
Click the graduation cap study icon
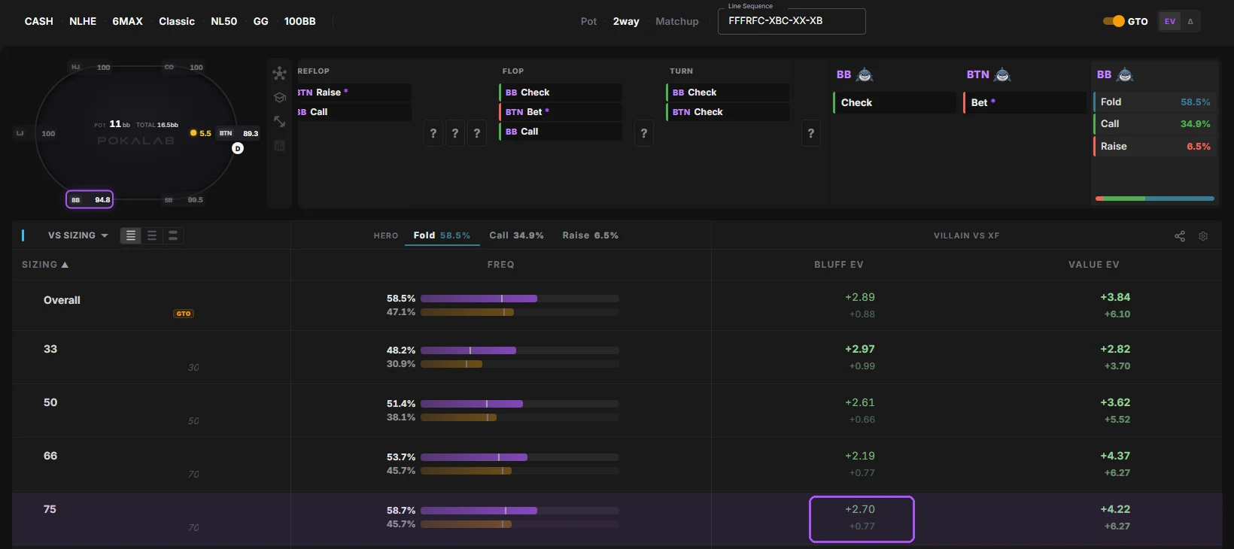coord(279,97)
